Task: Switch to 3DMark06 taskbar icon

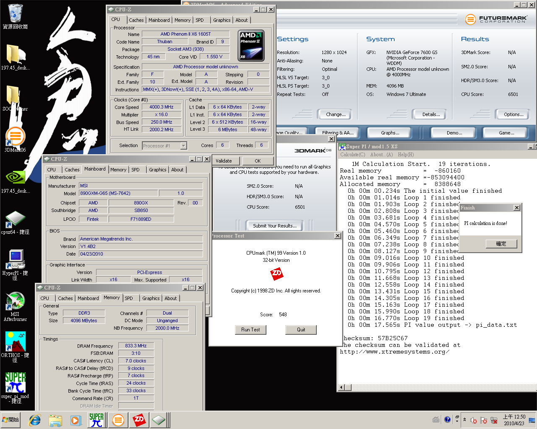Action: tap(118, 420)
